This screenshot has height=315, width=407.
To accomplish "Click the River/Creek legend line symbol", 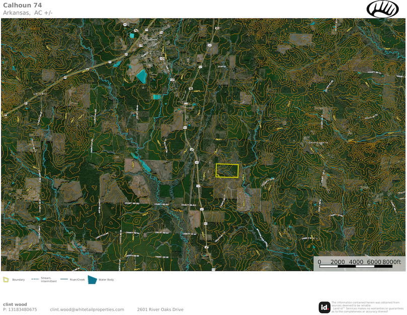I will pyautogui.click(x=64, y=279).
